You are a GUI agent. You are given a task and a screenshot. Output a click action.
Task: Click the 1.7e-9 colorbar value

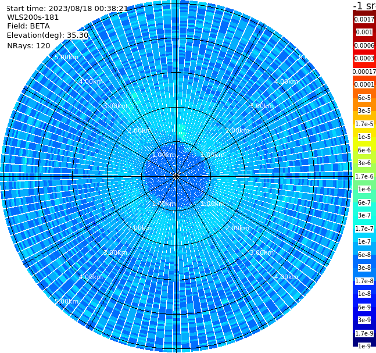pos(364,333)
